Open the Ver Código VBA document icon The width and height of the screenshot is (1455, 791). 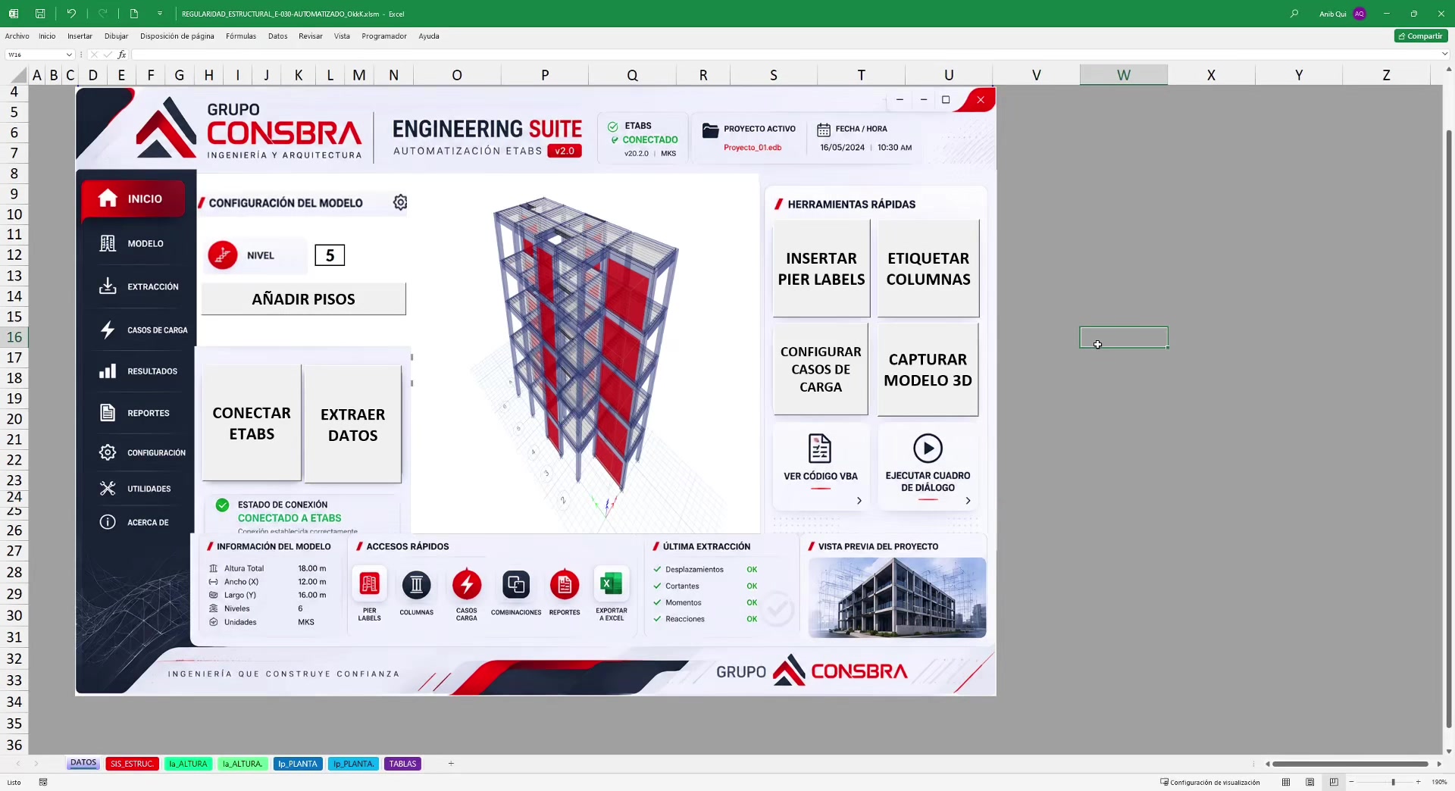point(820,449)
